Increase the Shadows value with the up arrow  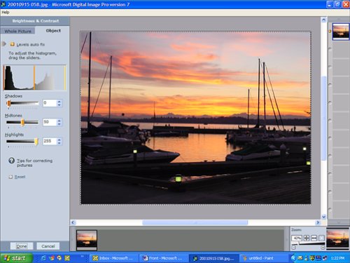coord(59,101)
